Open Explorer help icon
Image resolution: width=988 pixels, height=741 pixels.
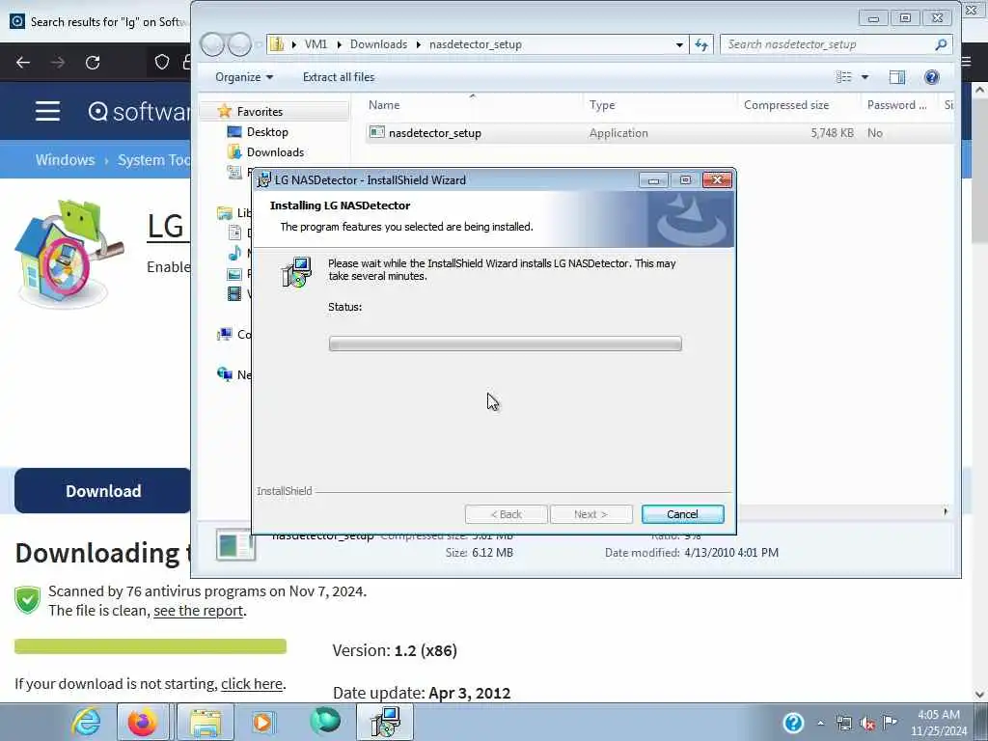(x=931, y=77)
